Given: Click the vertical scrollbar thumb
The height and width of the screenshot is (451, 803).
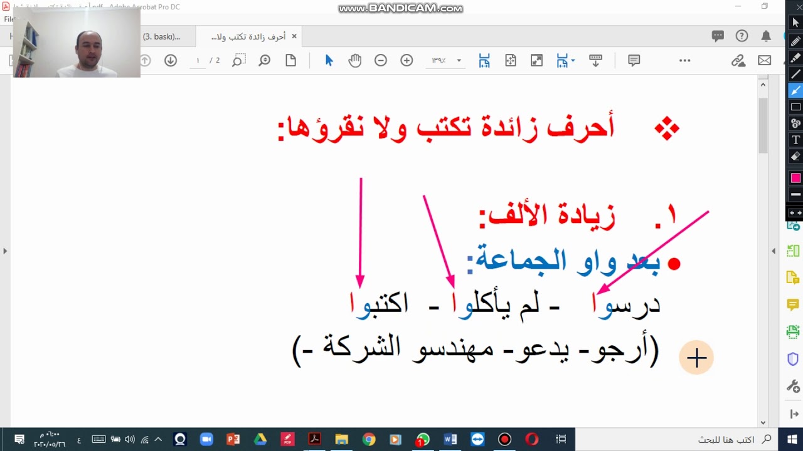Looking at the screenshot, I should pos(763,125).
